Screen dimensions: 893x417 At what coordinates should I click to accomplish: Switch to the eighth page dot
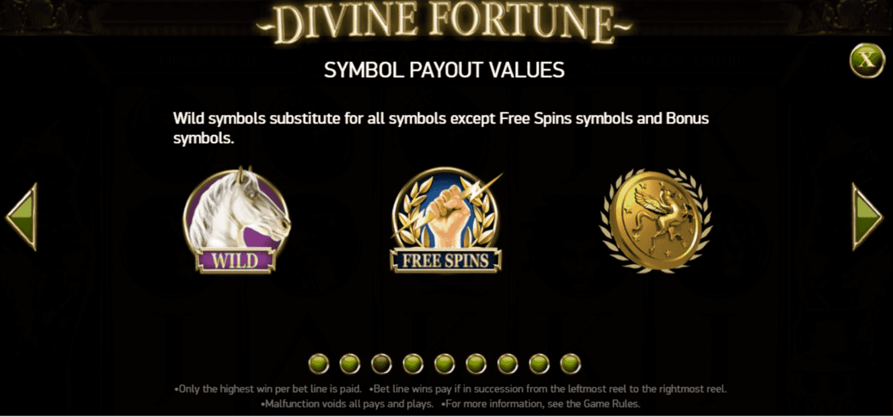(539, 364)
